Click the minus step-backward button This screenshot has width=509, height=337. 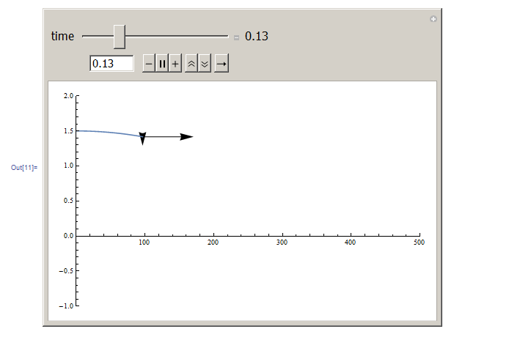point(149,63)
